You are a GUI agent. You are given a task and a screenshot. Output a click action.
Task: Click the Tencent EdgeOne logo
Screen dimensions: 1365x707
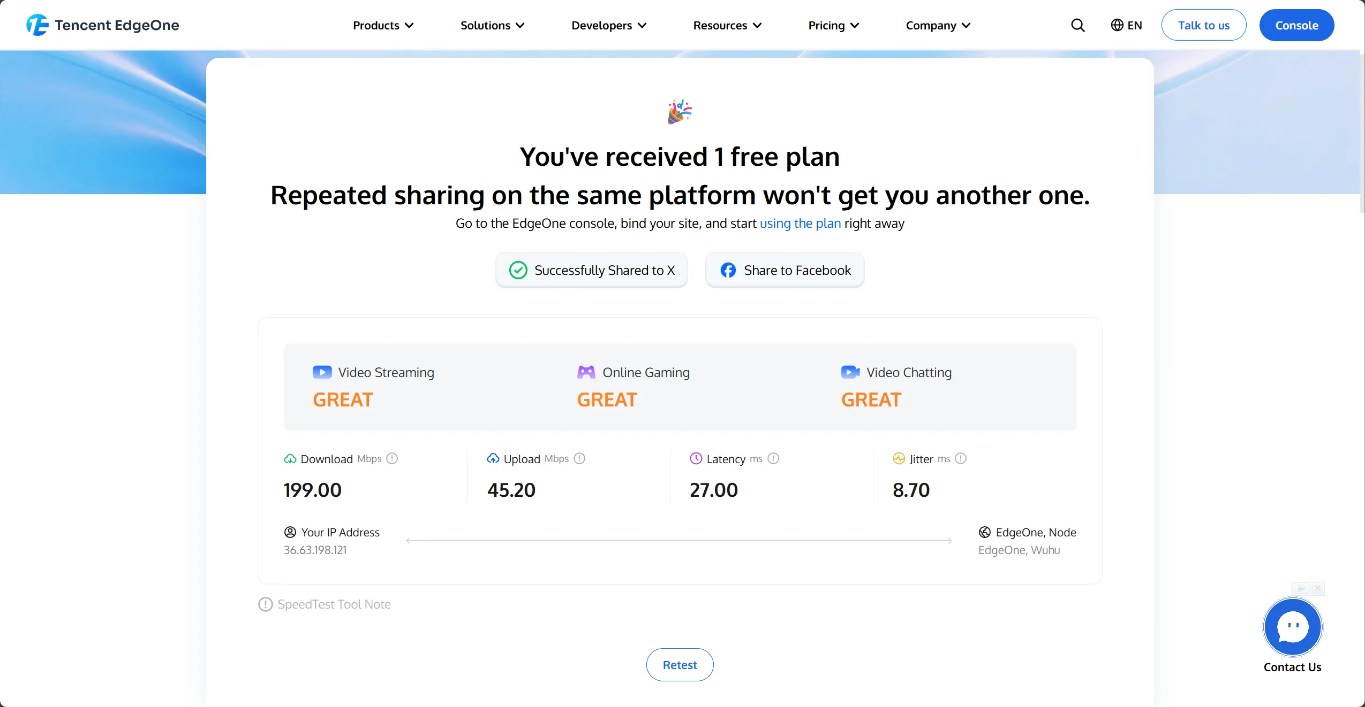click(x=103, y=25)
